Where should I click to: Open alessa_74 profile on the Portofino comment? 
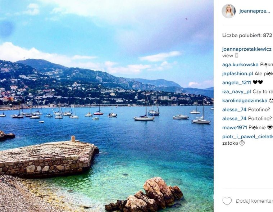tap(234, 119)
